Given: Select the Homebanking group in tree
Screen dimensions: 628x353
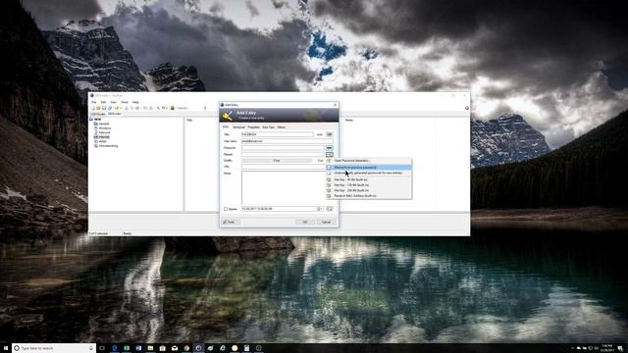Looking at the screenshot, I should tap(108, 146).
